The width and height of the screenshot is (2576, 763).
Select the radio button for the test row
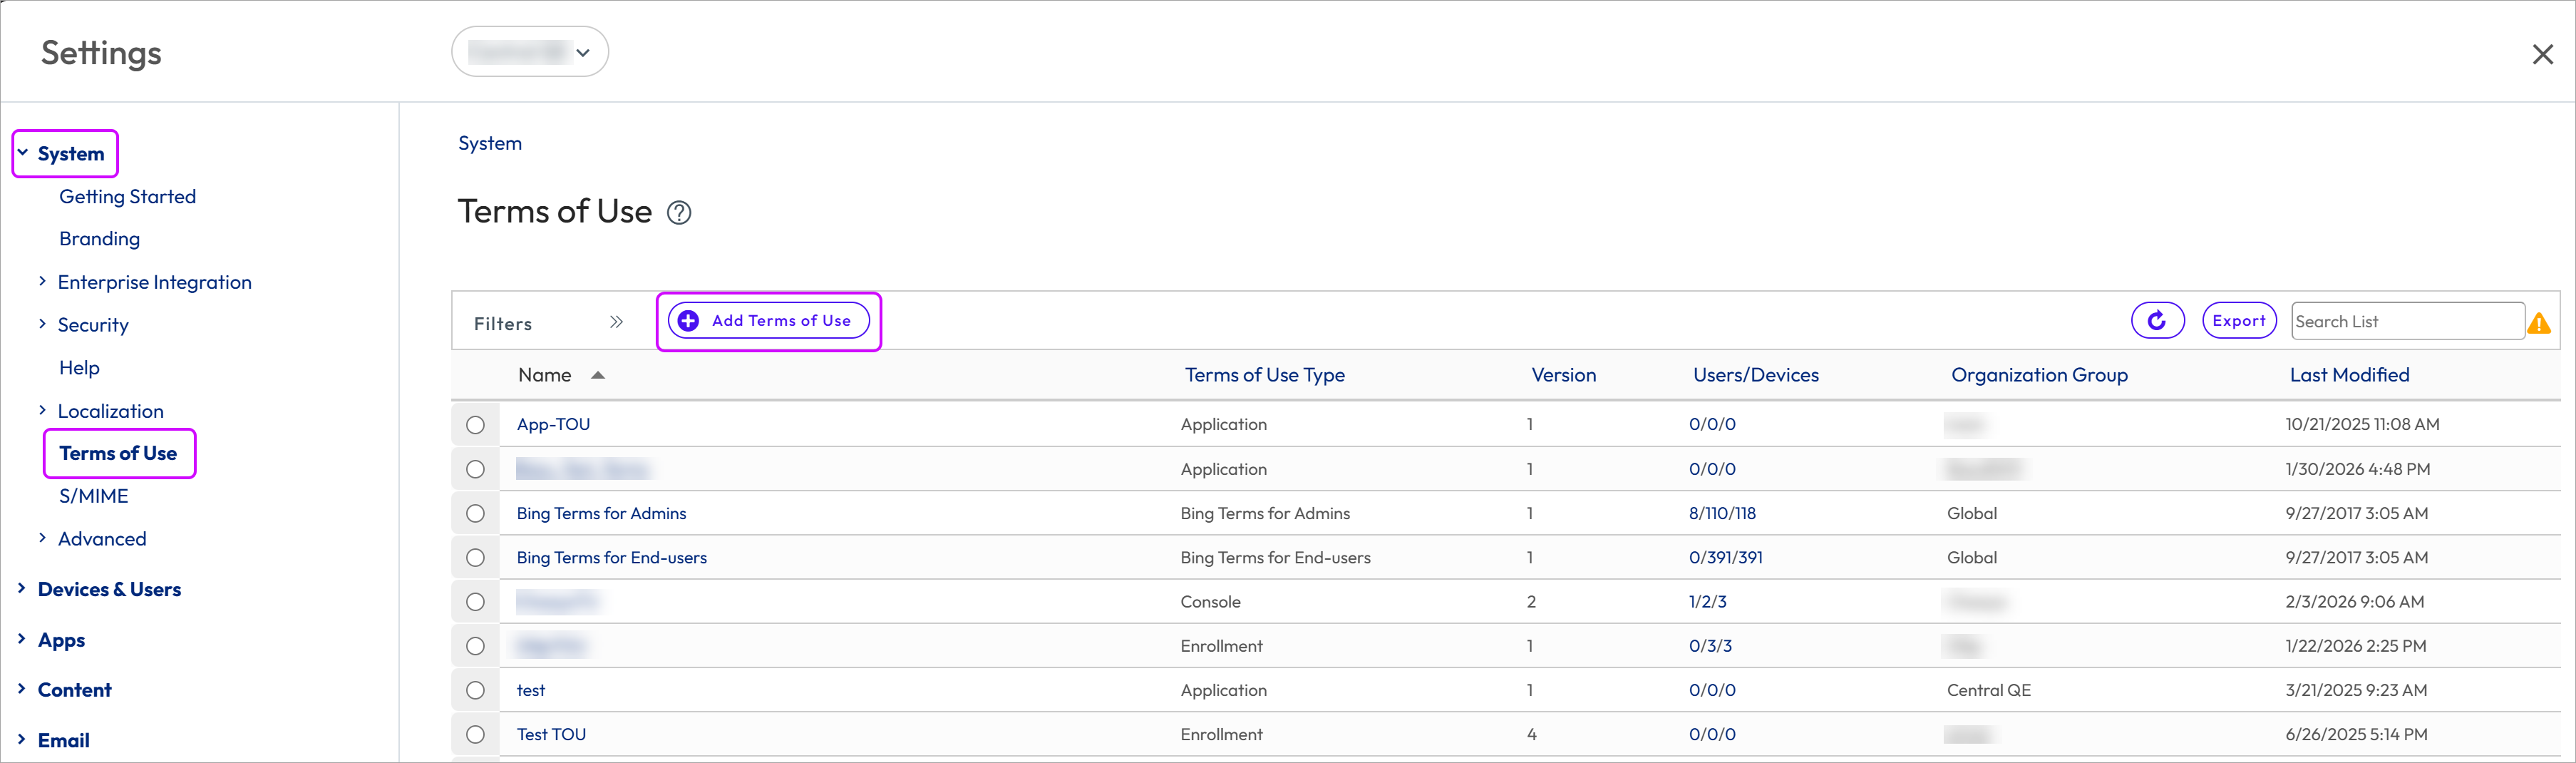475,690
